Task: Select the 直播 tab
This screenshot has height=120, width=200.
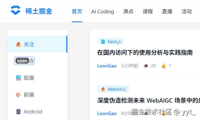Action: click(167, 11)
